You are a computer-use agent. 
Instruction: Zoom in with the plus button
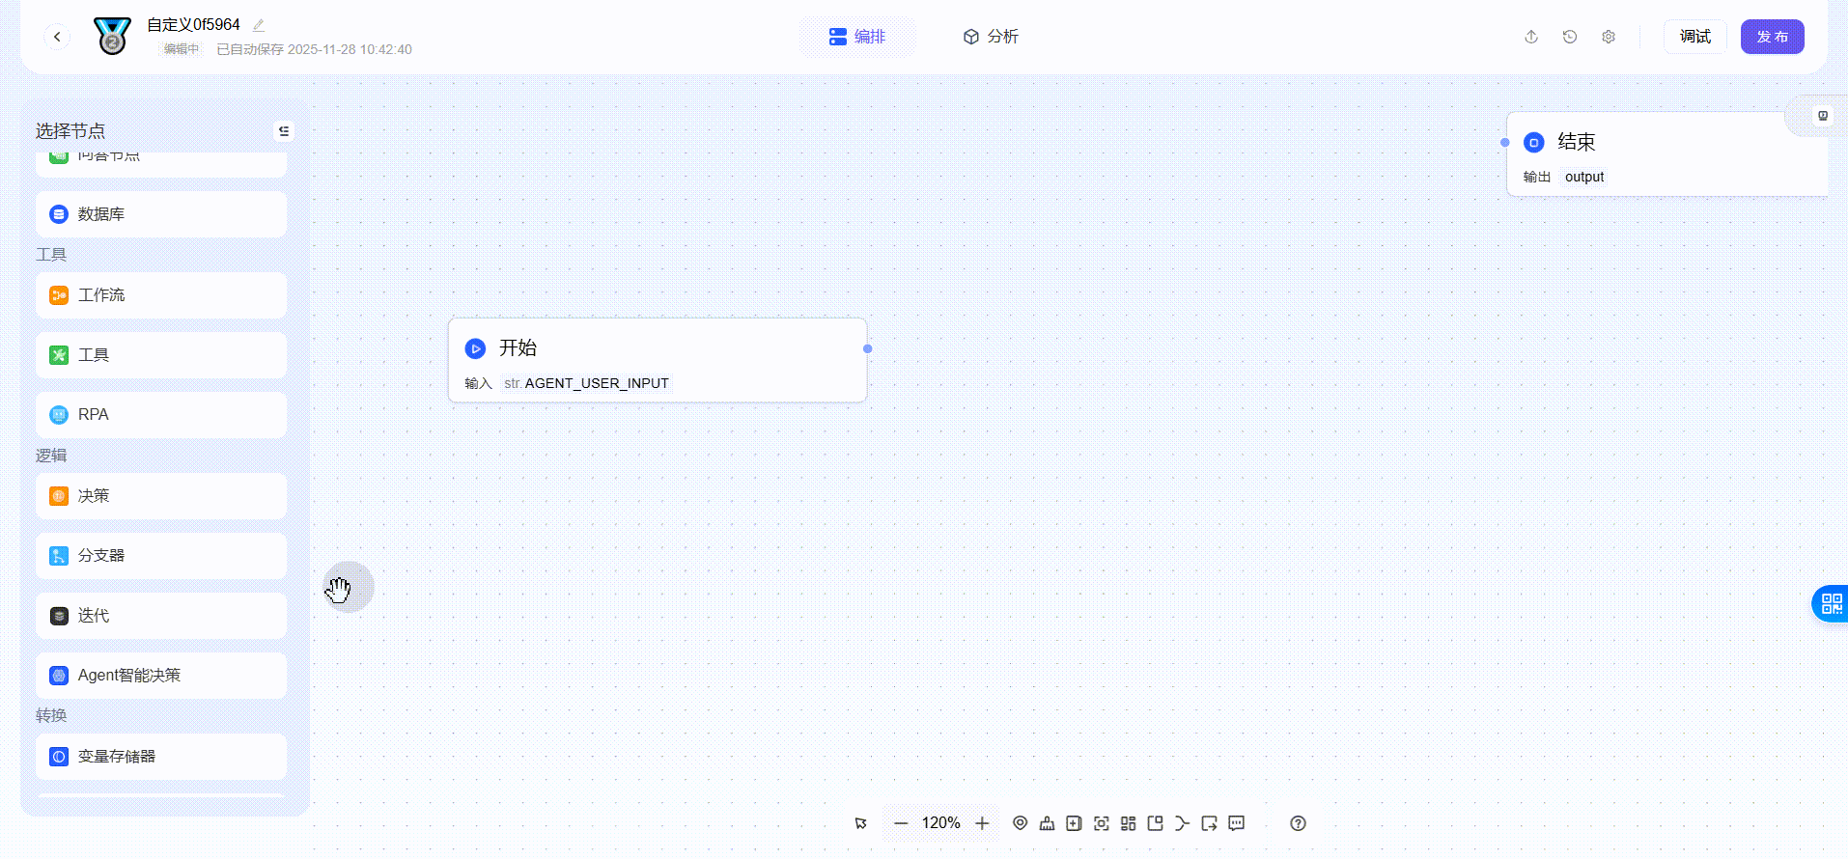pyautogui.click(x=982, y=823)
